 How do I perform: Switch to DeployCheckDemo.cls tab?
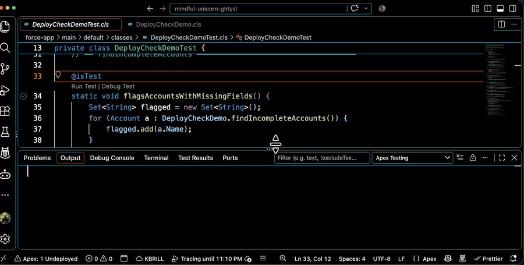pyautogui.click(x=165, y=24)
